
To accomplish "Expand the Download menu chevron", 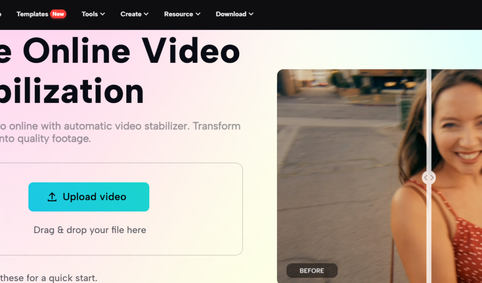I will tap(251, 14).
